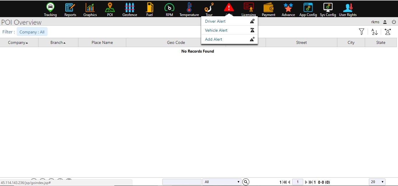Click the User Rights icon
The height and width of the screenshot is (186, 398).
(348, 8)
